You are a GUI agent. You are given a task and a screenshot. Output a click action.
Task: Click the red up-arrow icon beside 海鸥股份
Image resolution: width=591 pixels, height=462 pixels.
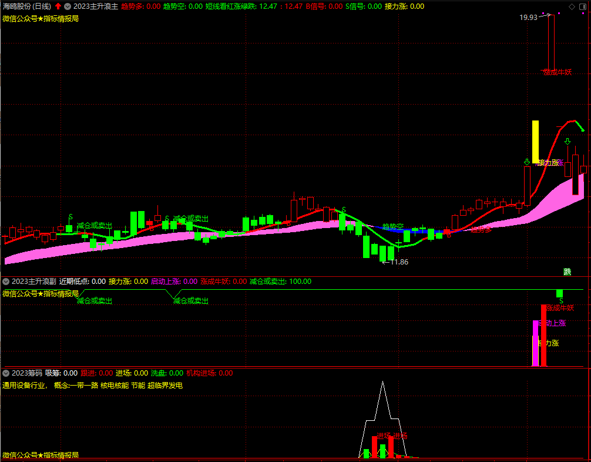coord(58,6)
